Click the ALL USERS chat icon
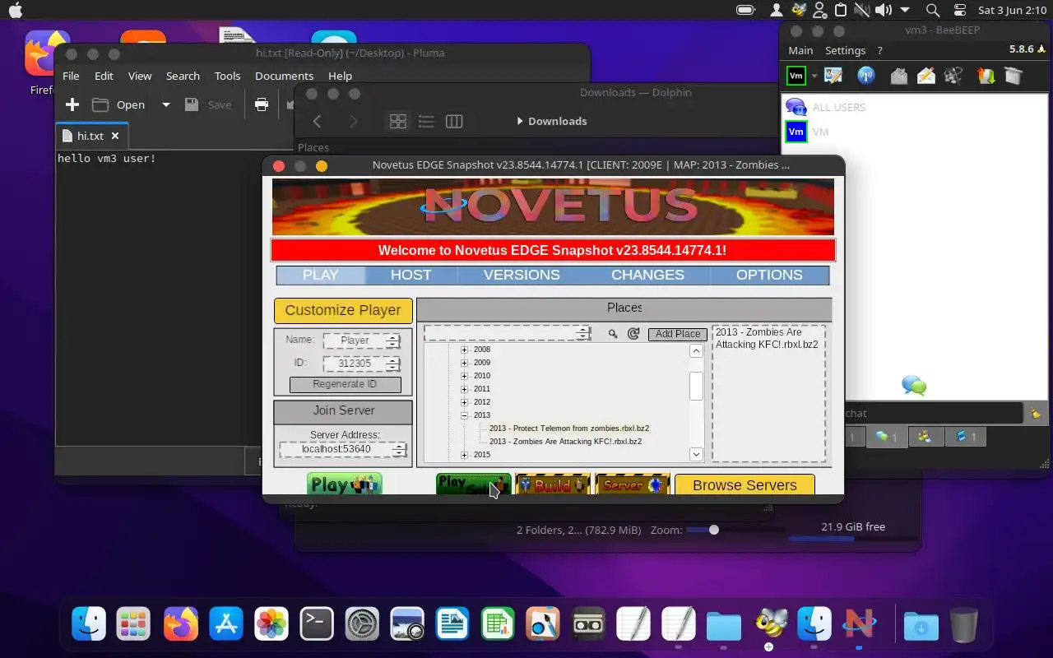The width and height of the screenshot is (1053, 658). tap(796, 107)
